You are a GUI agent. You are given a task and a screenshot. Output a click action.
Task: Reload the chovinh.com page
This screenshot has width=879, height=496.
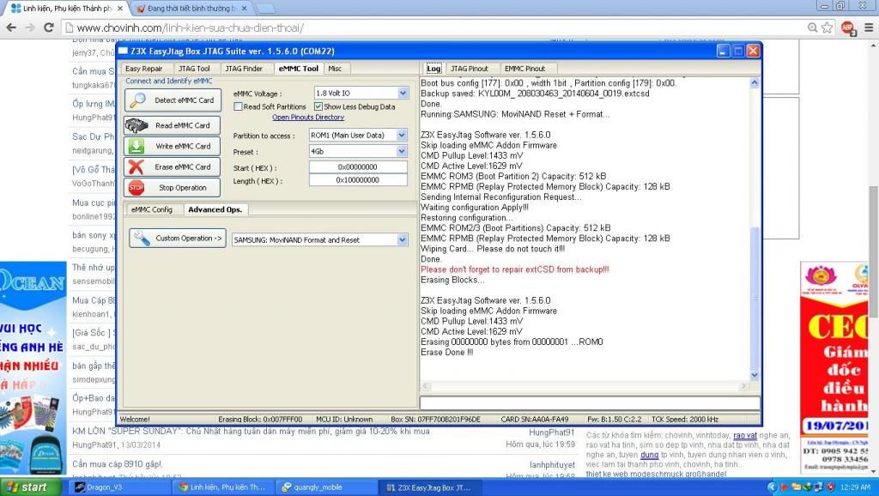tap(49, 27)
